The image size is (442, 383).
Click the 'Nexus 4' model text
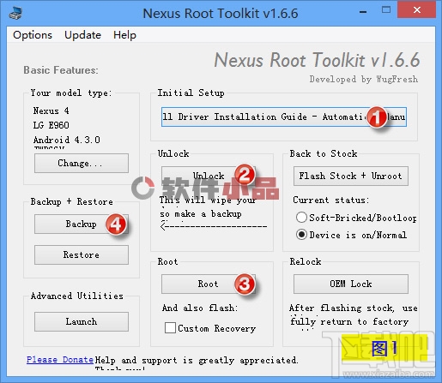[51, 111]
